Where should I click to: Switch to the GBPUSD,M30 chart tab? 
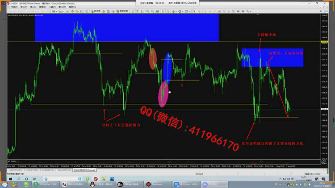(16, 170)
